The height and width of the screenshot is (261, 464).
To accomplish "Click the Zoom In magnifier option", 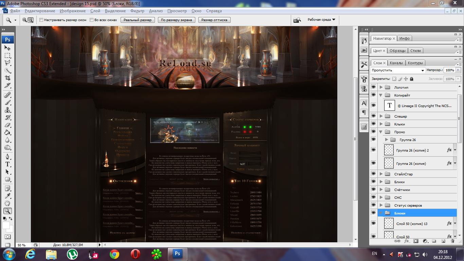I will click(x=25, y=20).
